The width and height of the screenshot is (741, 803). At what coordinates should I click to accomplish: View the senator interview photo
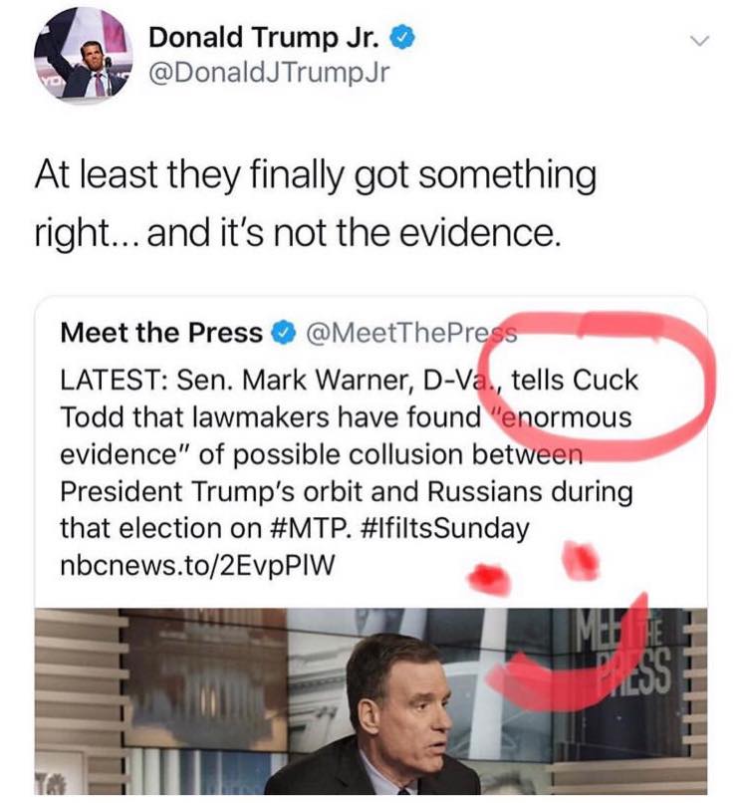point(370,701)
